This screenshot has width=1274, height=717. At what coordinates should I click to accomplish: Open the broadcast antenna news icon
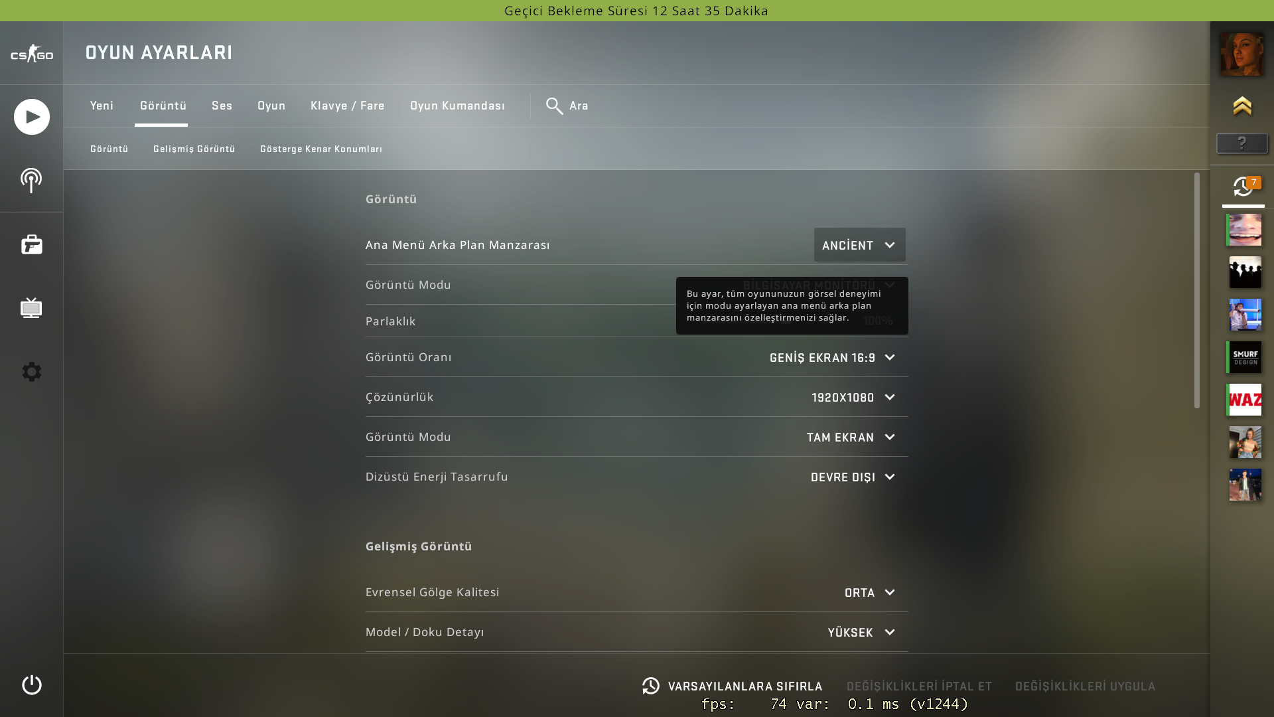pos(31,181)
